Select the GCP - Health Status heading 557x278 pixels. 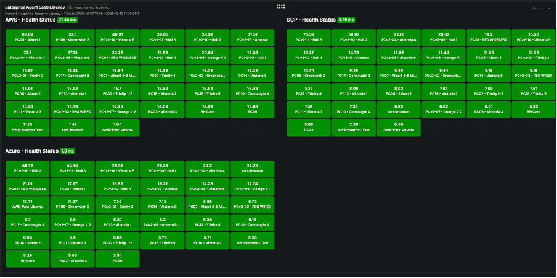311,20
